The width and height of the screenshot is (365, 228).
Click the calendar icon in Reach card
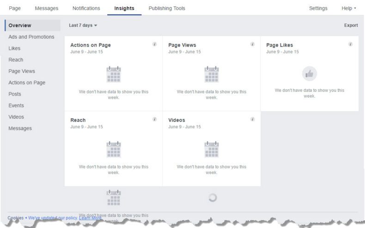pyautogui.click(x=114, y=150)
